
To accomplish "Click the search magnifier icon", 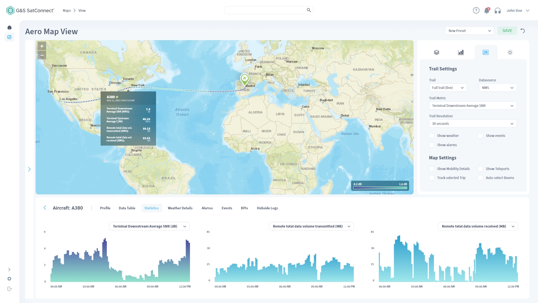I will click(309, 10).
